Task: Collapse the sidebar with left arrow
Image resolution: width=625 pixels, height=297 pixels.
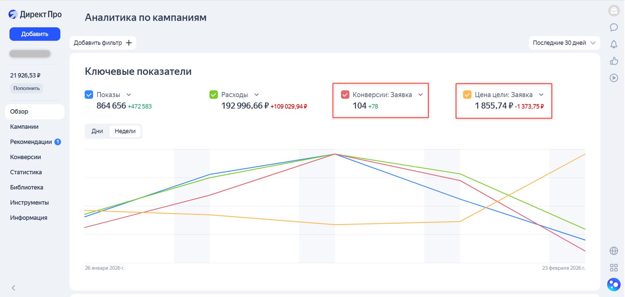Action: click(x=13, y=288)
